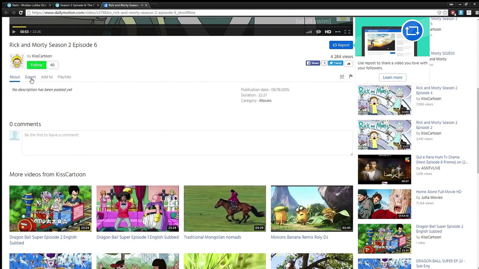This screenshot has width=479, height=269.
Task: Enter fullscreen mode in the video player
Action: point(347,32)
